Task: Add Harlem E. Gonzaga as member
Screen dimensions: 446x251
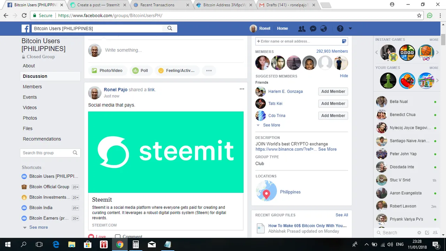Action: point(333,91)
